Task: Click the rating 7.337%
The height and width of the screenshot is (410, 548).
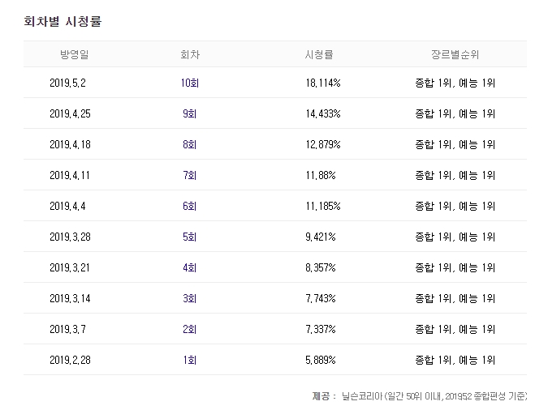Action: click(321, 329)
